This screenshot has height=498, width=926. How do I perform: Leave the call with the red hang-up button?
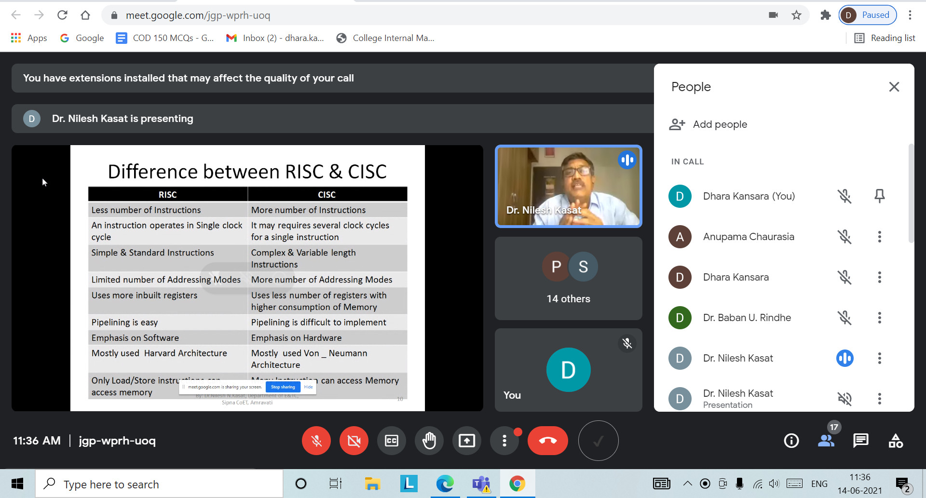click(547, 441)
